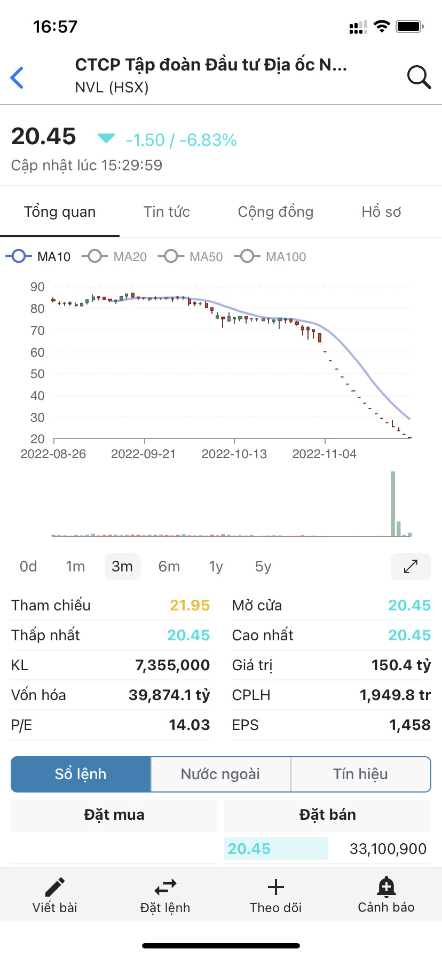Show the Tín hiệu signals segment
442x957 pixels.
[360, 774]
